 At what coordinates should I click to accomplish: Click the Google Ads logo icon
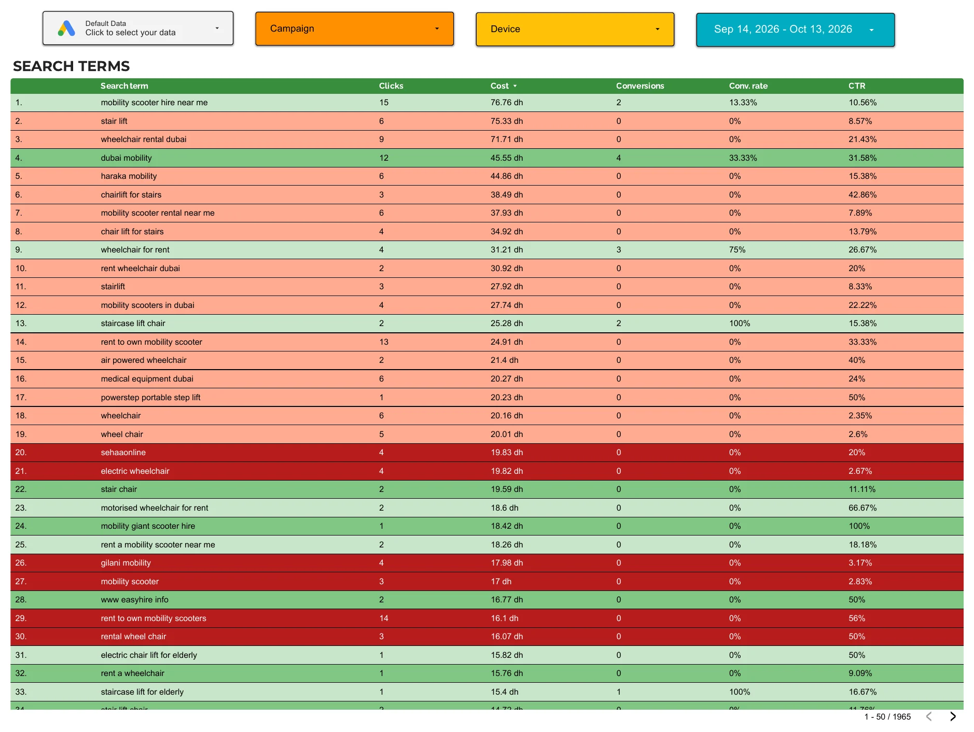[66, 28]
